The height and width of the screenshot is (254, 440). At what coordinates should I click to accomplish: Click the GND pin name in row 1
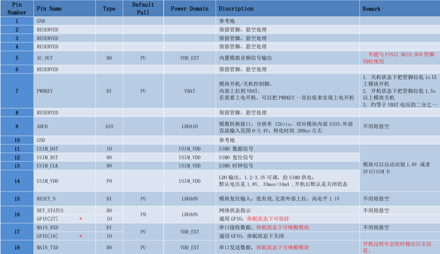pos(41,21)
